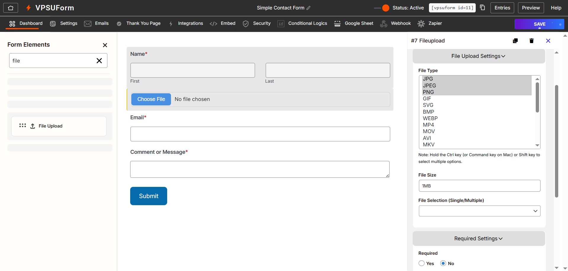Viewport: 568px width, 271px height.
Task: Collapse the File Upload Settings section
Action: [478, 56]
